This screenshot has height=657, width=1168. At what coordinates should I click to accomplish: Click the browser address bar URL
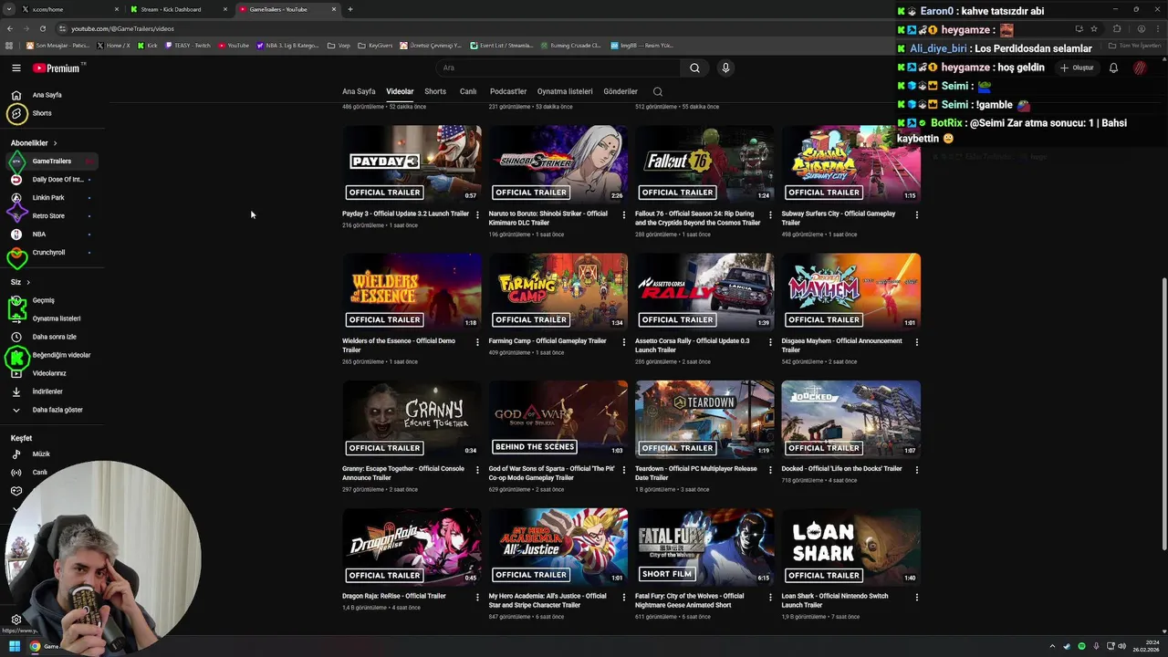click(122, 28)
